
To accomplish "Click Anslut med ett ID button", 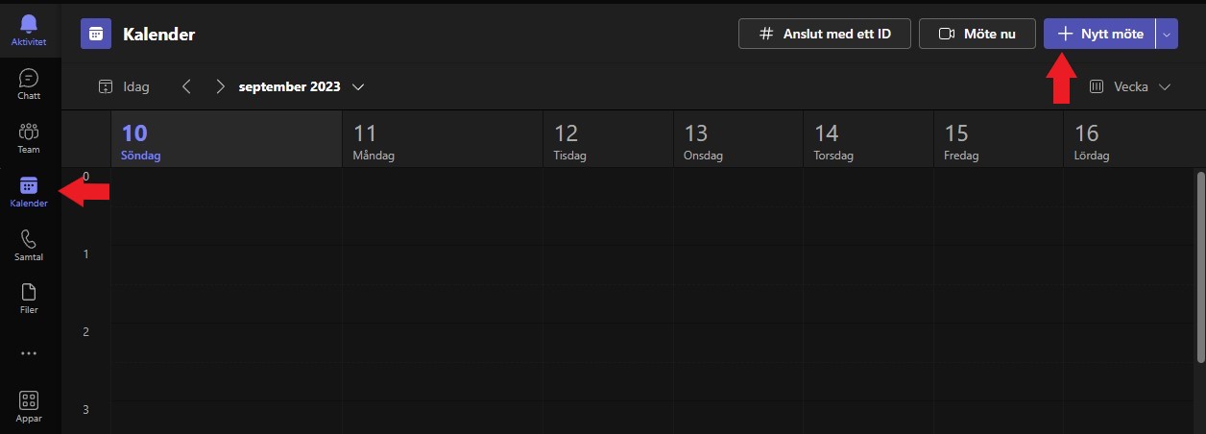I will coord(824,34).
